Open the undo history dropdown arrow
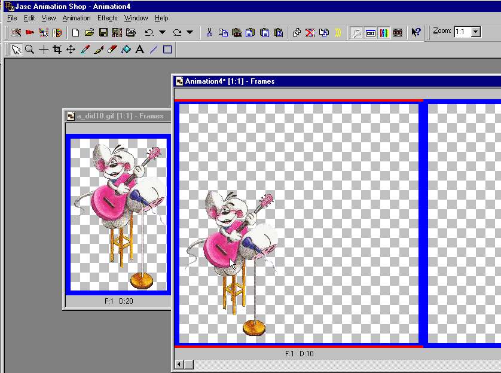 [162, 32]
